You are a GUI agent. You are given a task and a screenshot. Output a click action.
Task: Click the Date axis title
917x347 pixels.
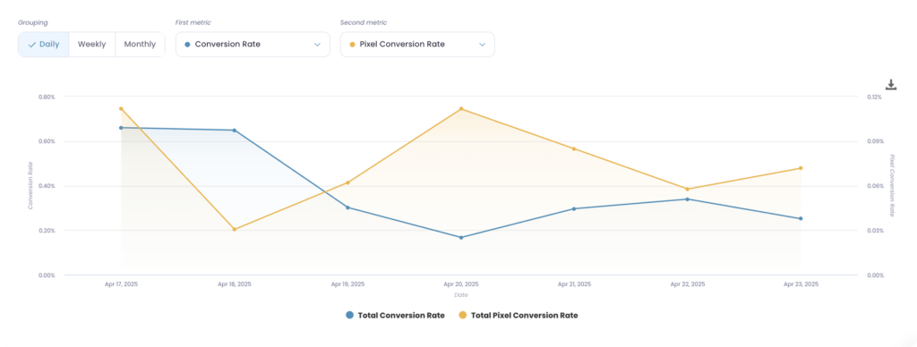tap(461, 295)
